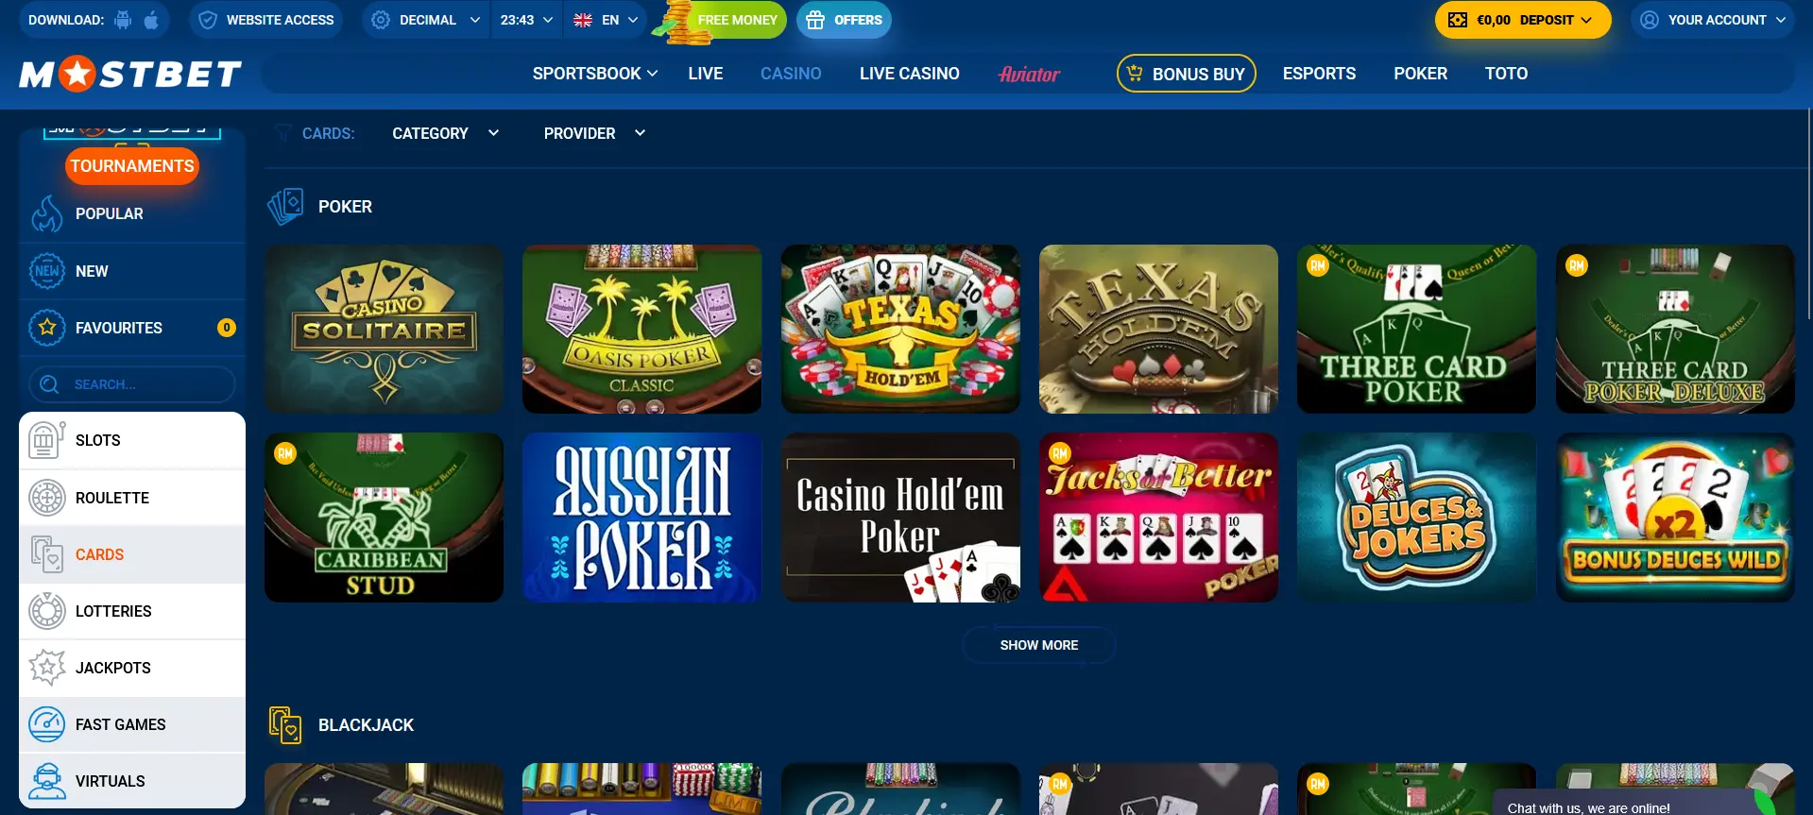
Task: Expand the Your Account menu
Action: [x=1712, y=20]
